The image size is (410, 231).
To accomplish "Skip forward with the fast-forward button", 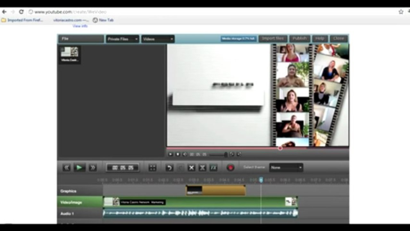I will click(93, 167).
